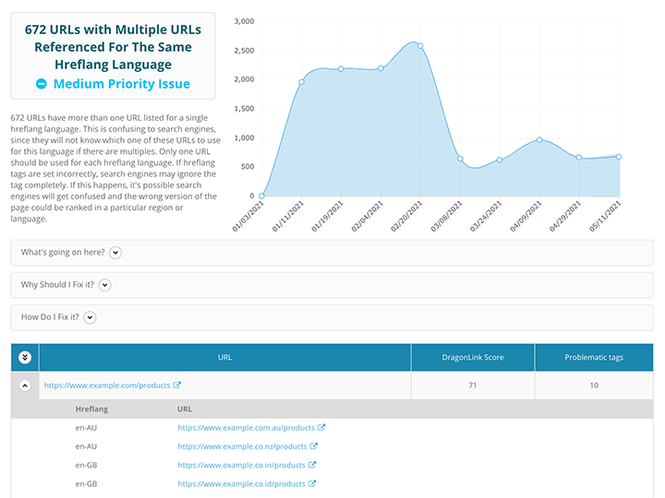Expand all rows with table header chevron
This screenshot has height=498, width=665.
(x=25, y=357)
